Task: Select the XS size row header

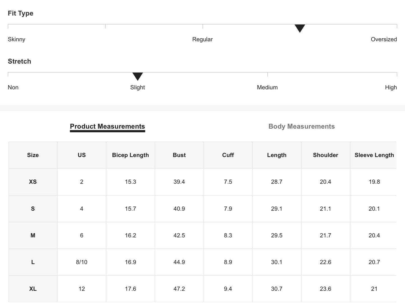Action: point(33,182)
